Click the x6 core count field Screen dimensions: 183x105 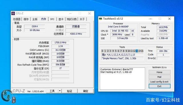[x=133, y=31]
